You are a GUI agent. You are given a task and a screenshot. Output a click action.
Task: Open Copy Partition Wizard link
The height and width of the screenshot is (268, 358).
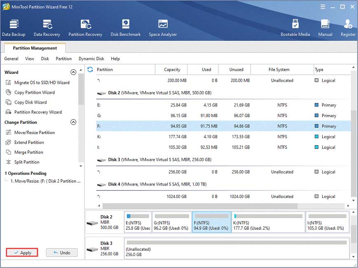tap(35, 92)
